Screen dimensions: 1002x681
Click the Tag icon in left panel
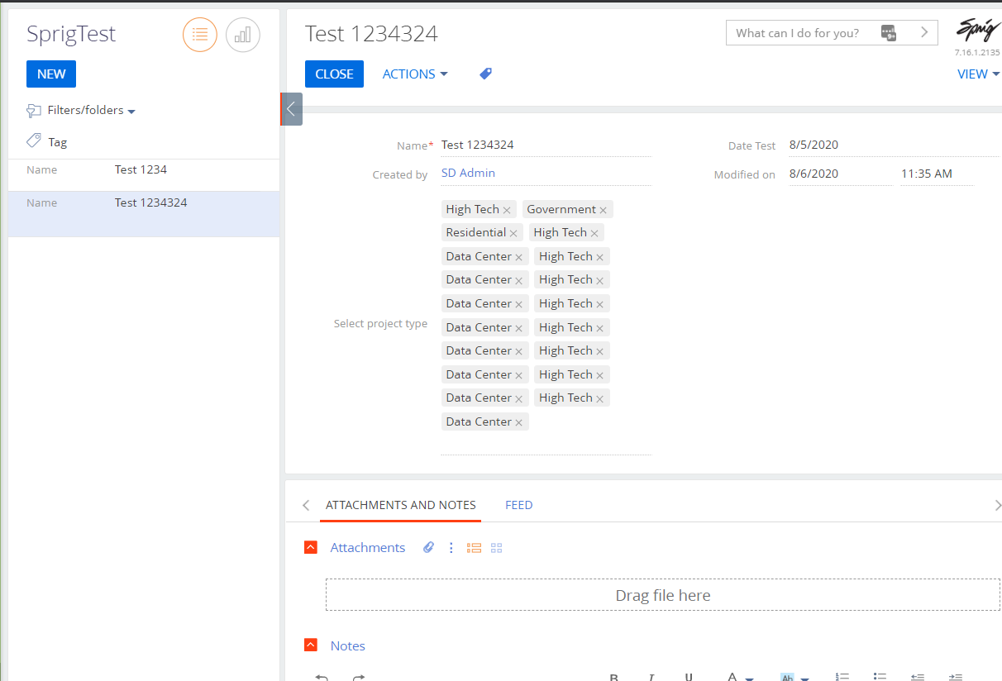click(34, 140)
